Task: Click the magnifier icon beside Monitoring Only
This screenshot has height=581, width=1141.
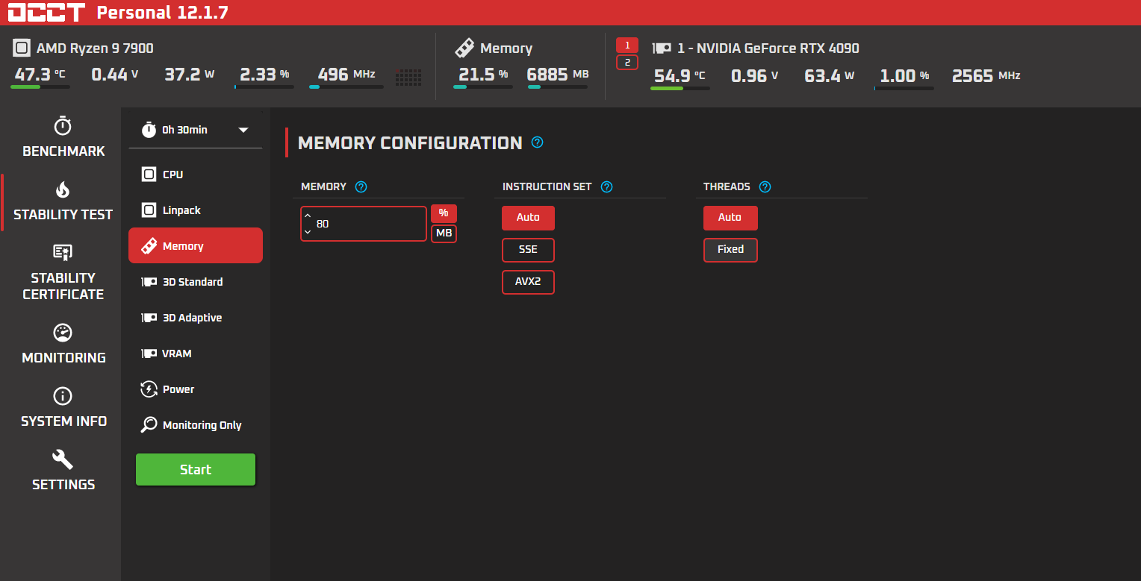Action: [x=149, y=425]
